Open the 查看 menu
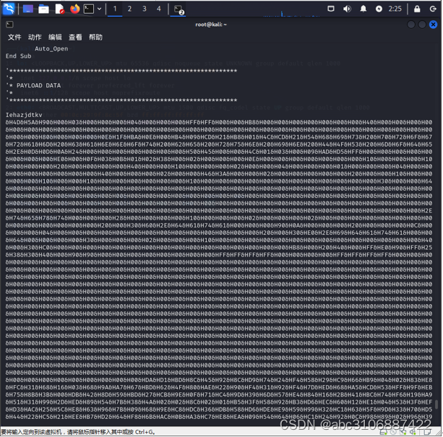 [75, 38]
